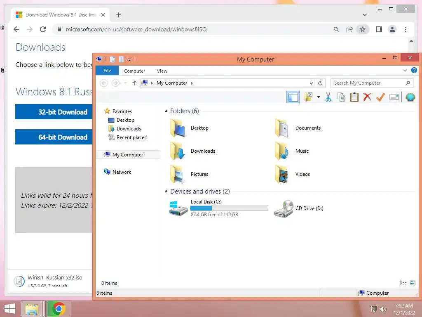The height and width of the screenshot is (317, 422).
Task: Click the Copy icon in Explorer toolbar
Action: [341, 97]
